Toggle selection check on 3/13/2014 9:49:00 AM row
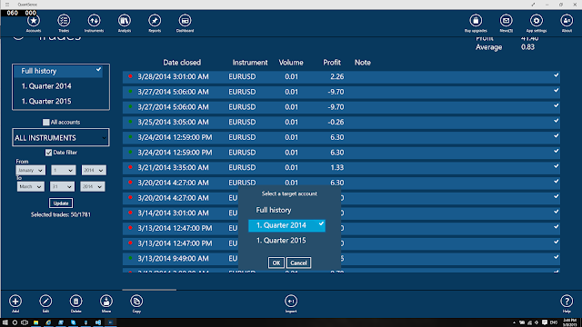Viewport: 582px width, 327px height. 556,257
